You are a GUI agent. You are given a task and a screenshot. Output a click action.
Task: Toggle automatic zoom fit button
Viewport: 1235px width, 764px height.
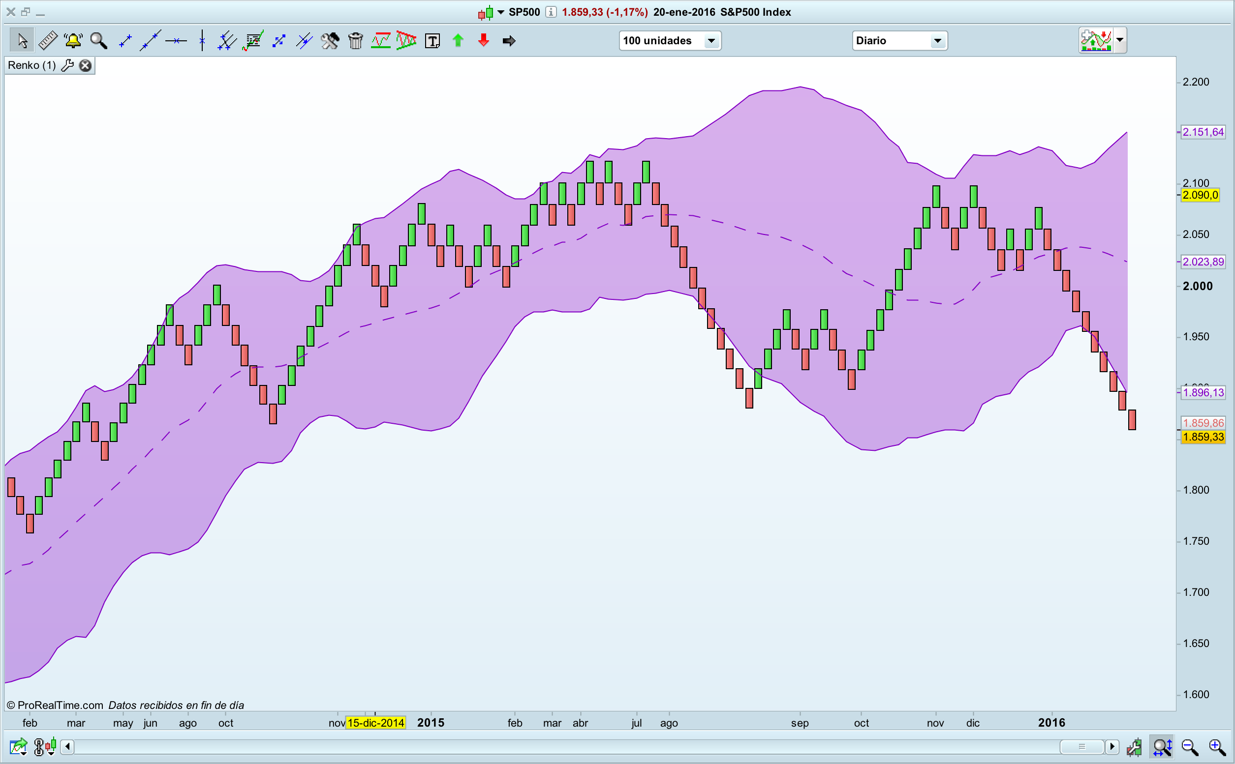[1162, 747]
